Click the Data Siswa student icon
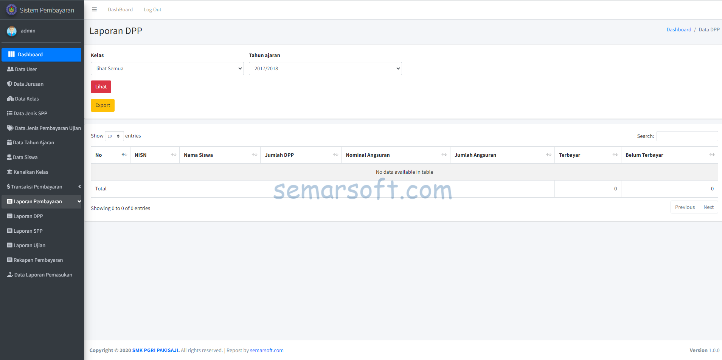Screen dimensions: 722x360 (x=9, y=157)
